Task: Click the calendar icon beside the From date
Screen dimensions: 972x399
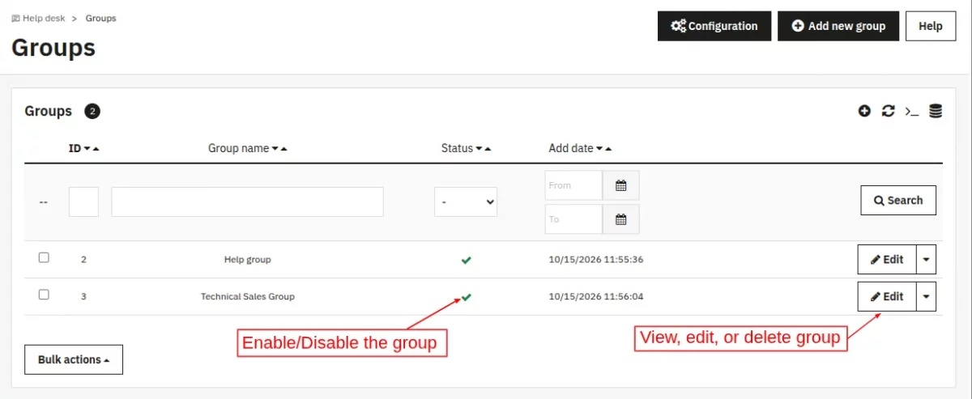Action: click(621, 185)
